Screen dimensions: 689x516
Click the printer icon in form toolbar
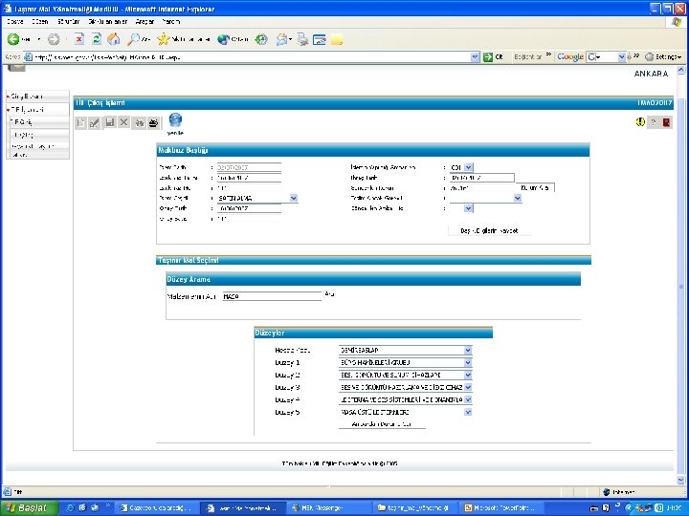coord(153,123)
